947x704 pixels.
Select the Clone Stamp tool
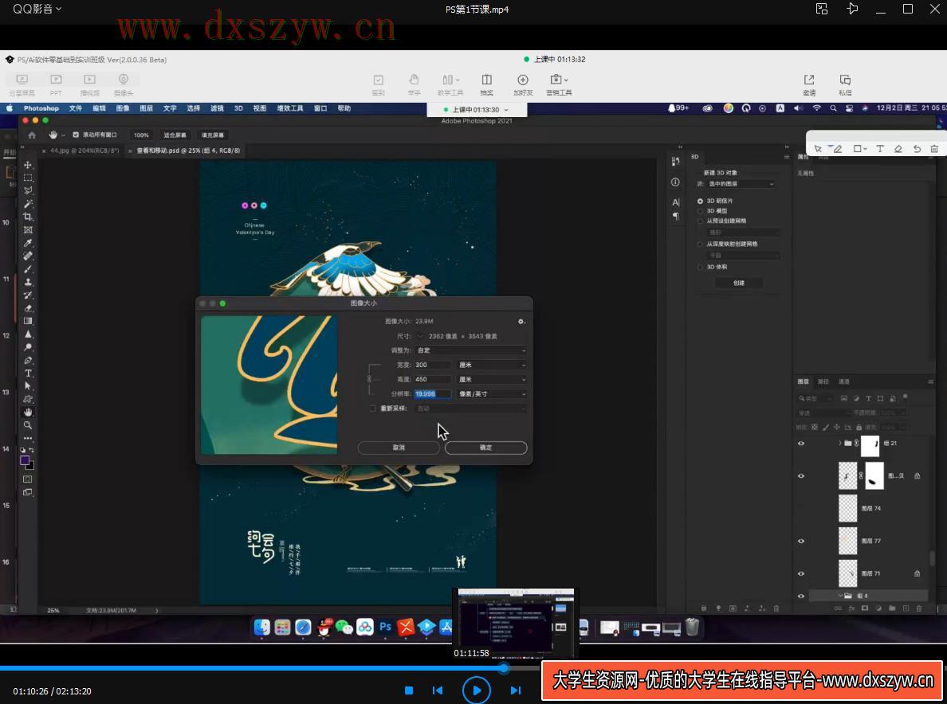[x=28, y=282]
